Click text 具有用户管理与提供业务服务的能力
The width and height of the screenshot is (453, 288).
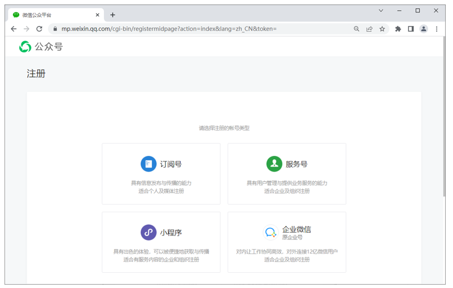[287, 183]
